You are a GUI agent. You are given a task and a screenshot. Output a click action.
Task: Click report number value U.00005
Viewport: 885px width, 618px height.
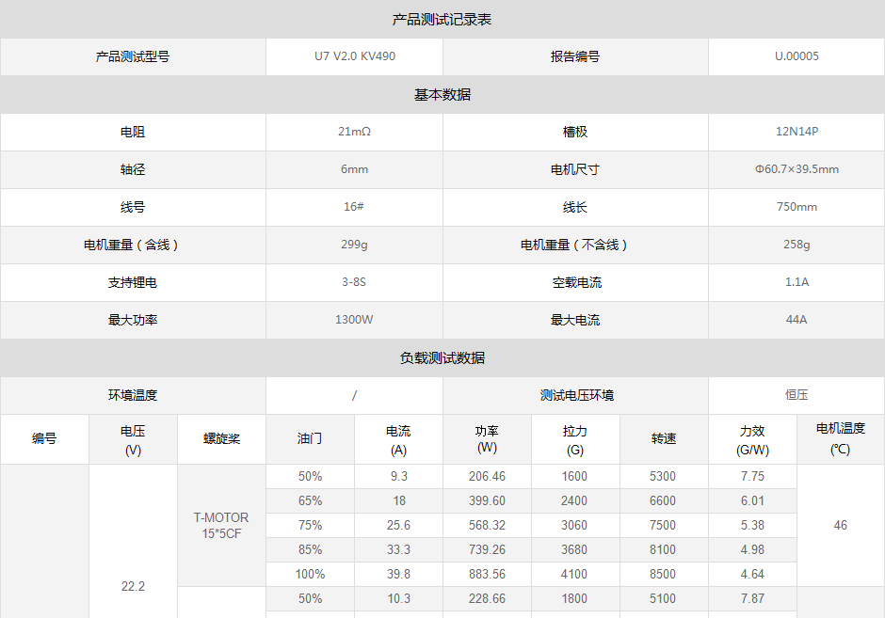(x=796, y=56)
